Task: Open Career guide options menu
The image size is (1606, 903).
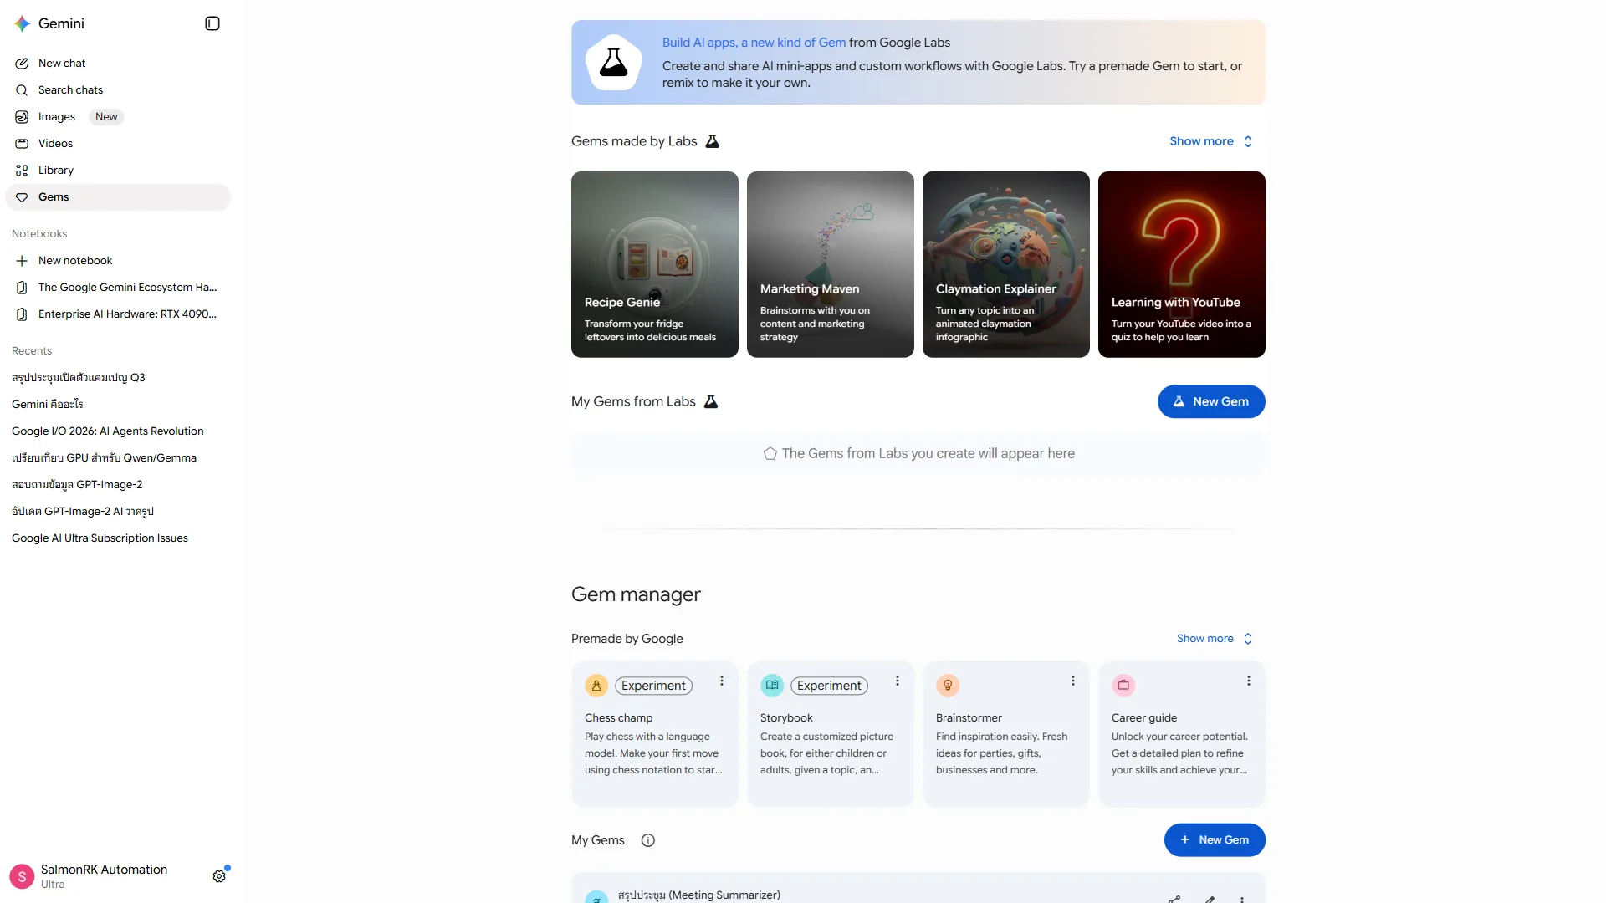Action: 1249,681
